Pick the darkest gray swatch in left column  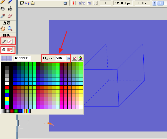7,68
